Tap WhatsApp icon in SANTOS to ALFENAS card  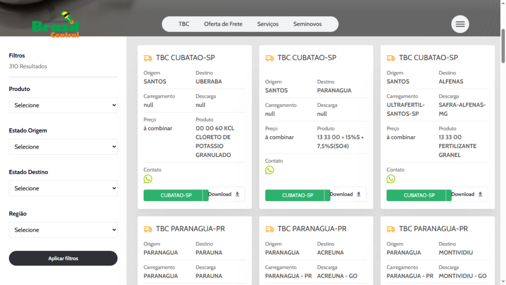tap(391, 179)
